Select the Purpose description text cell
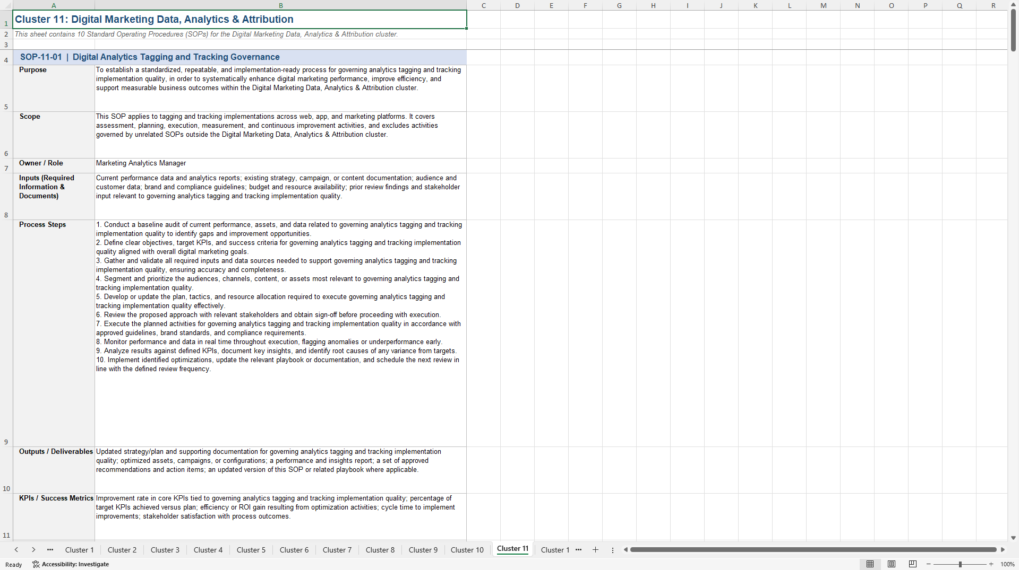Viewport: 1019px width, 570px height. coord(281,88)
